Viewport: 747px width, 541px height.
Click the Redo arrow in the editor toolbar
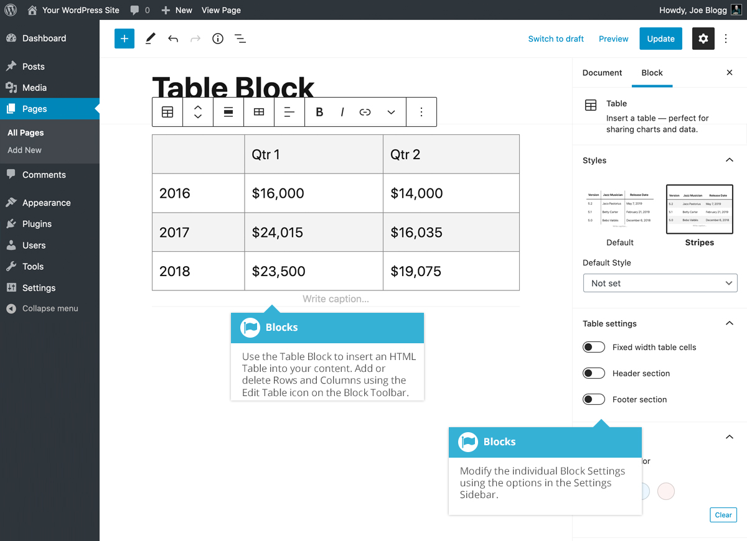195,39
